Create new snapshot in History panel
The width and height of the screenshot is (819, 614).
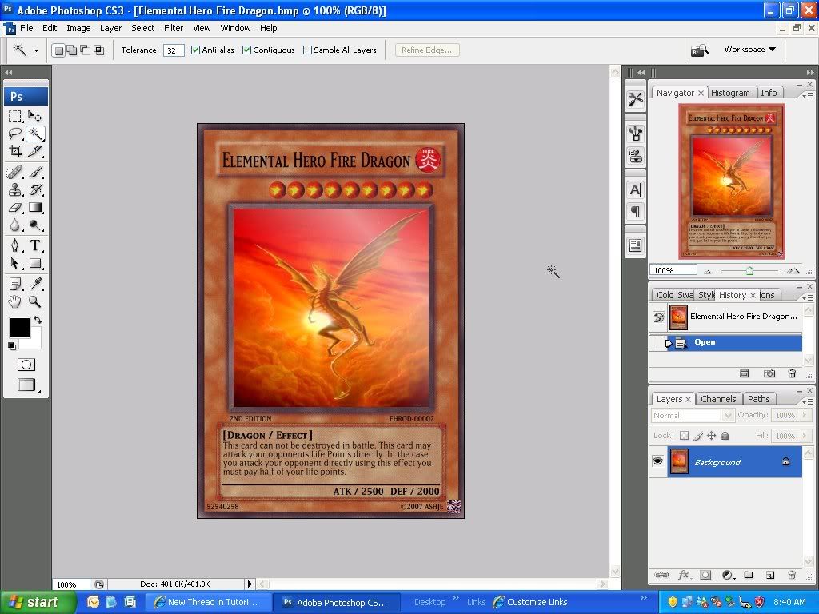769,373
